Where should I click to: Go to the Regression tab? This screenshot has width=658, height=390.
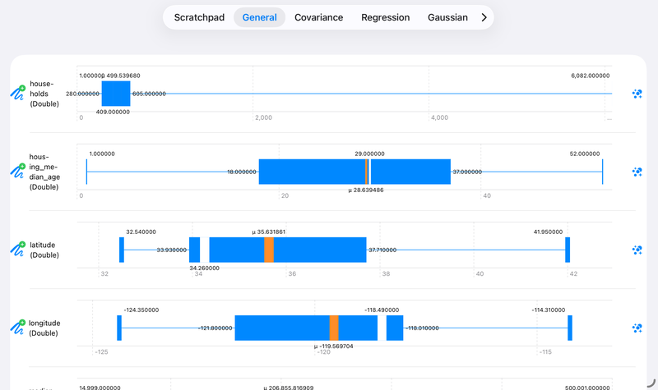(x=385, y=17)
